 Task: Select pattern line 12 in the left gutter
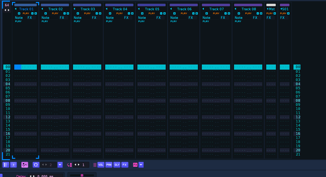click(x=7, y=117)
